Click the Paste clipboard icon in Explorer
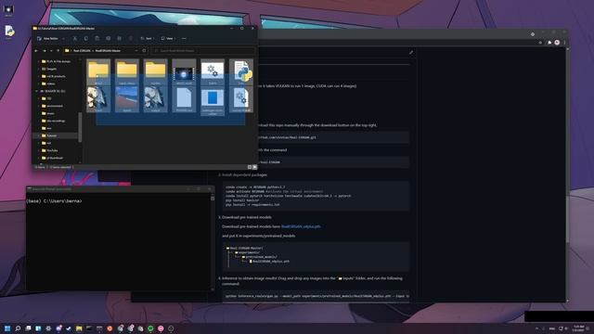594x334 pixels. click(x=97, y=39)
